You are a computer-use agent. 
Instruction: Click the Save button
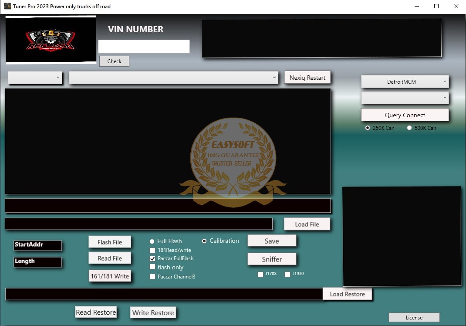(x=272, y=241)
